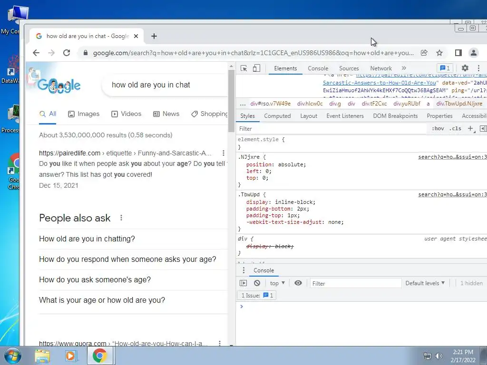Show more DevTools tabs chevron
Screen dimensions: 487x365
point(404,68)
